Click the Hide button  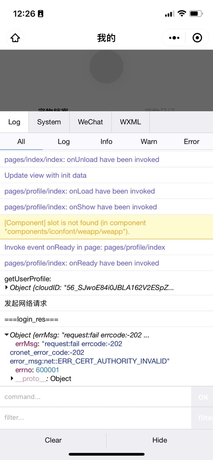coord(160,440)
